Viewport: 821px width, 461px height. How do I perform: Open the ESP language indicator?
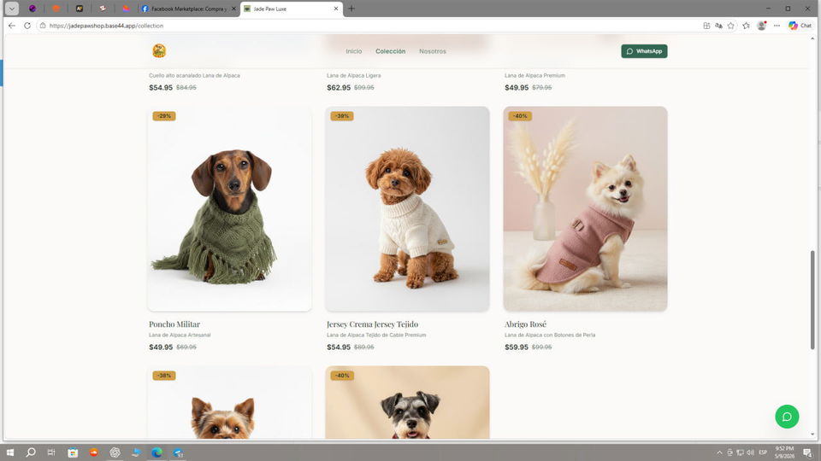click(763, 452)
